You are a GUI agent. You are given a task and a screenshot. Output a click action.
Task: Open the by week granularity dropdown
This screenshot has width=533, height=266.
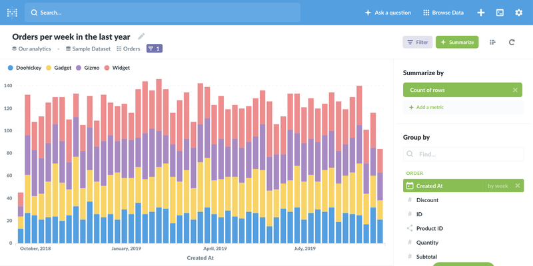pos(498,186)
